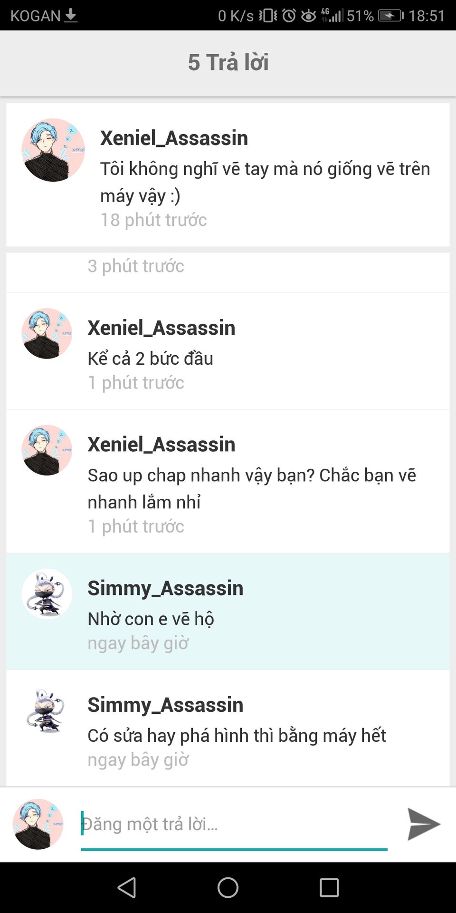Screen dimensions: 456x913
Task: Tap the '5 Trả lời' header title
Action: pyautogui.click(x=228, y=62)
